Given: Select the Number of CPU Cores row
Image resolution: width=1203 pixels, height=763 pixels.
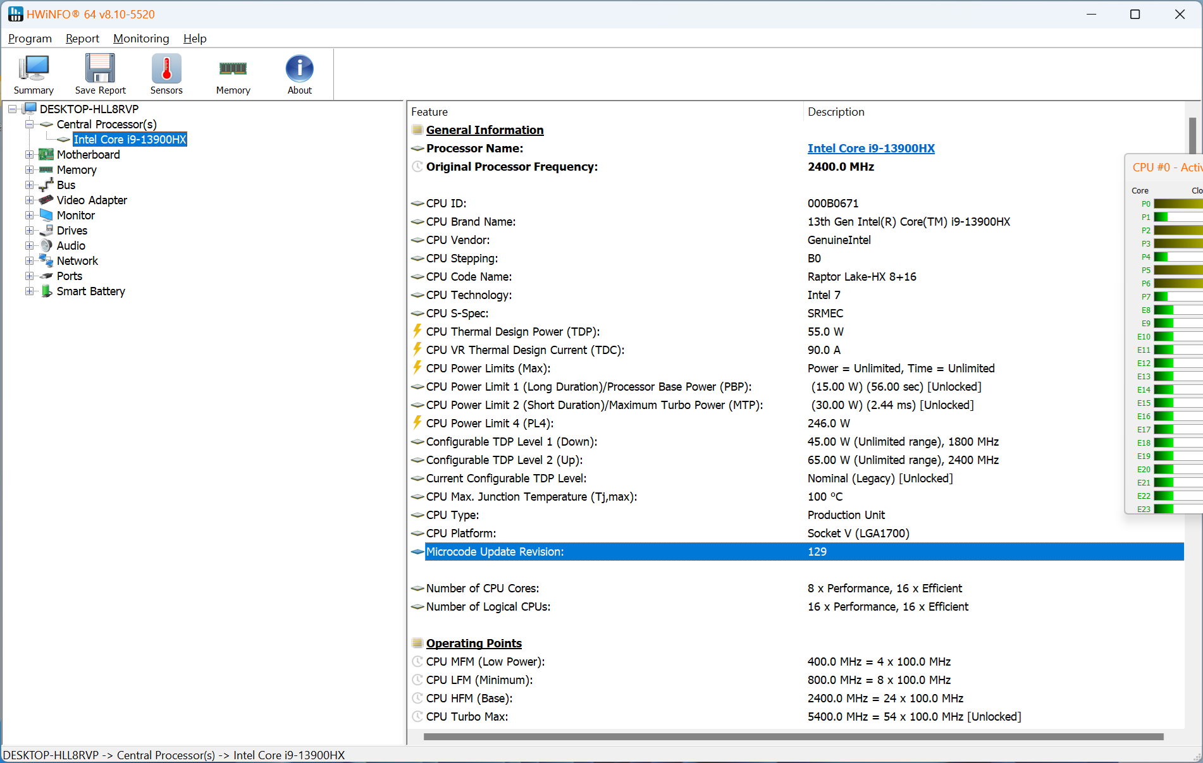Looking at the screenshot, I should [797, 589].
